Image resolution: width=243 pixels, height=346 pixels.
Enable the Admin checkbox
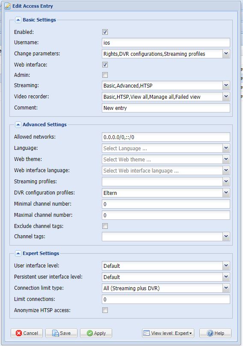click(x=105, y=75)
